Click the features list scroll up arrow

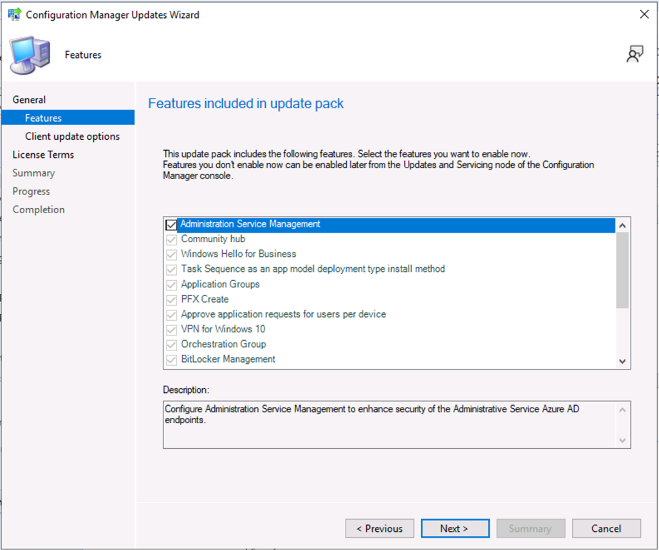[622, 225]
